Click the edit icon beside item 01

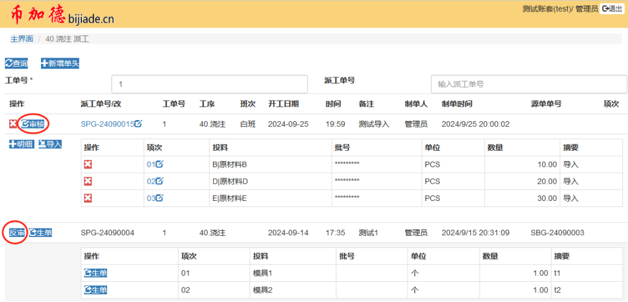[x=160, y=164]
